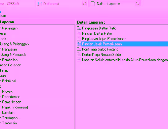The width and height of the screenshot is (168, 129).
Task: Choose the Tetap report category
Action: pos(4,70)
